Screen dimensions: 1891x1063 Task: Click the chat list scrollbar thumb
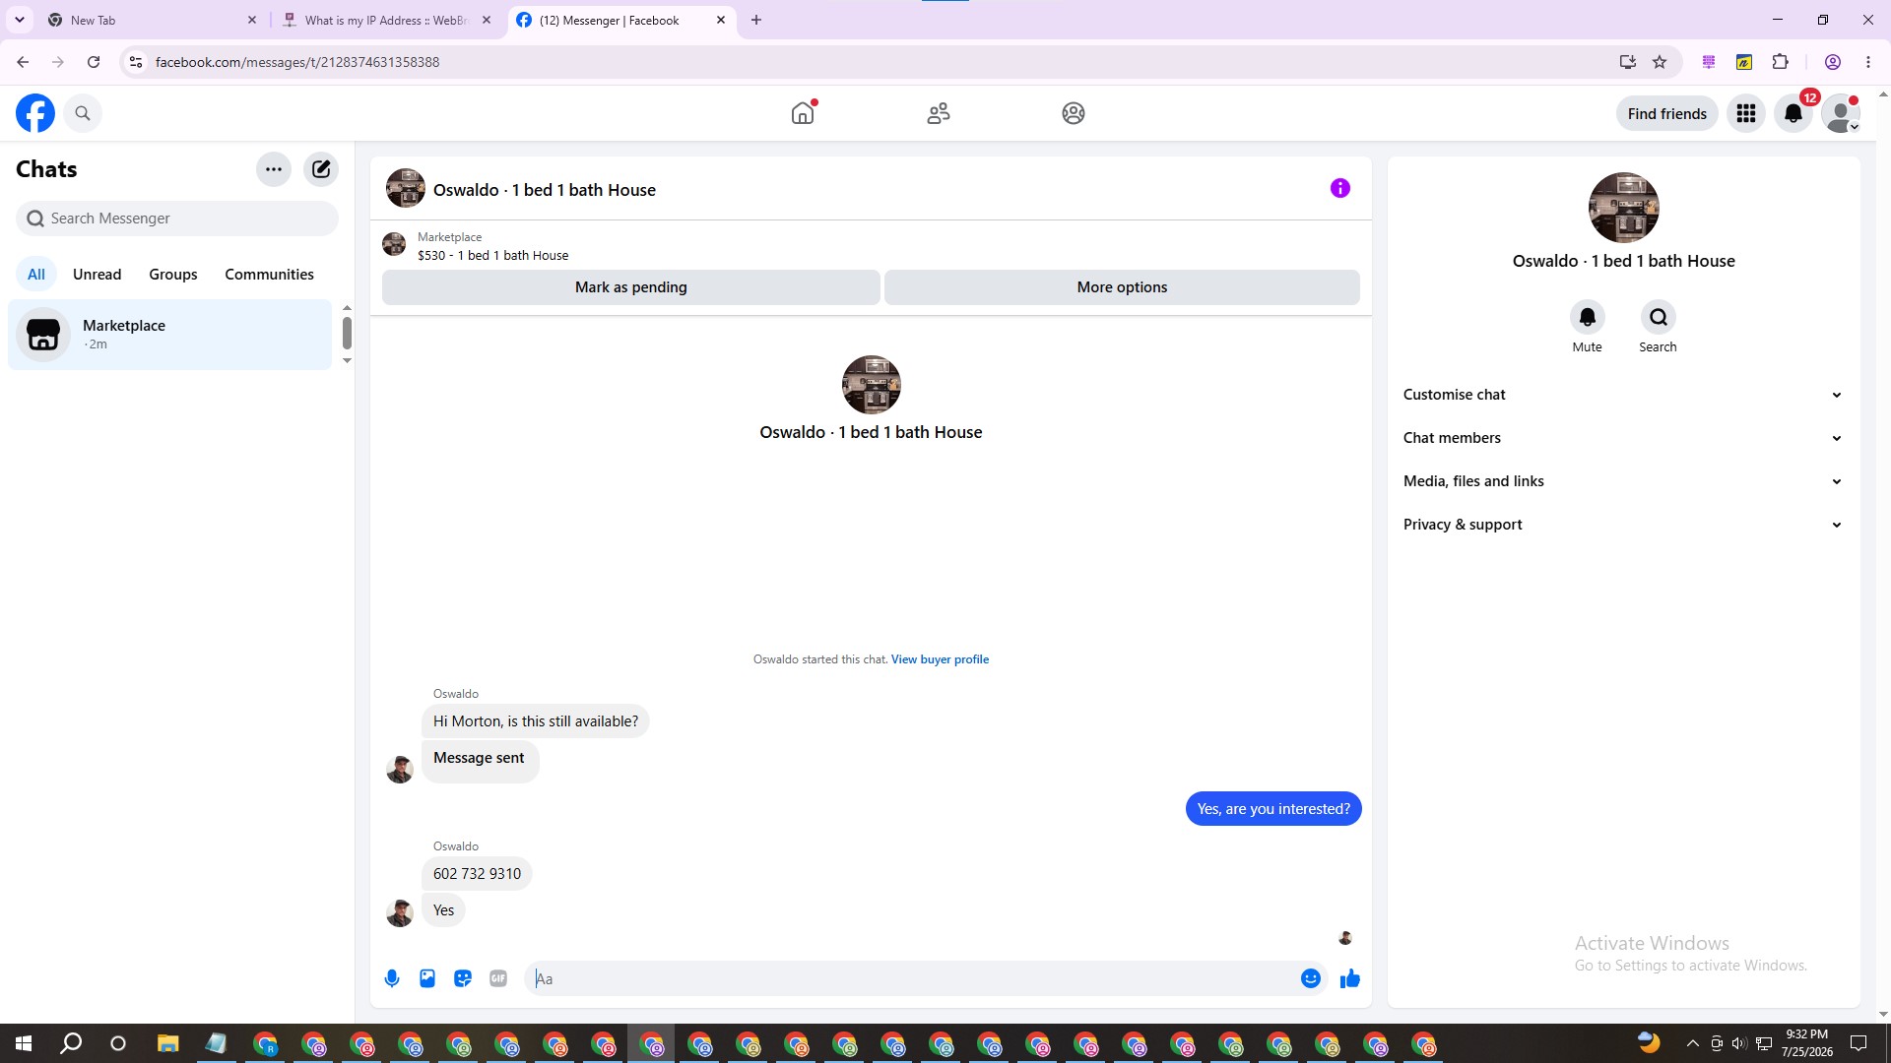[347, 333]
